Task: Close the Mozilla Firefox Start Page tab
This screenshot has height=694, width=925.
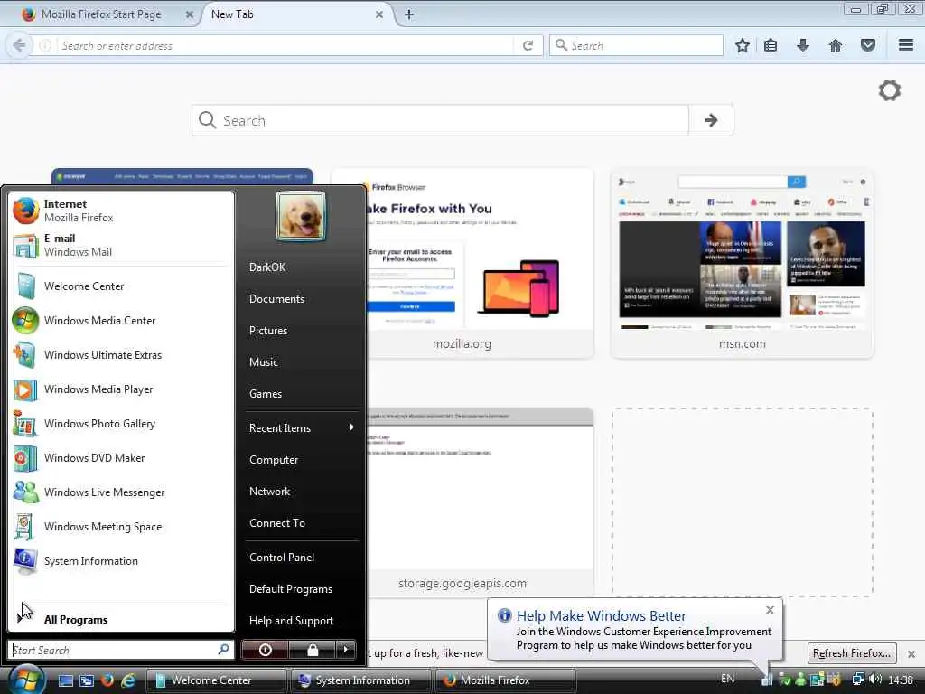Action: (x=190, y=14)
